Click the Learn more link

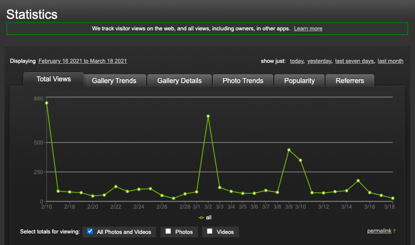[x=308, y=29]
